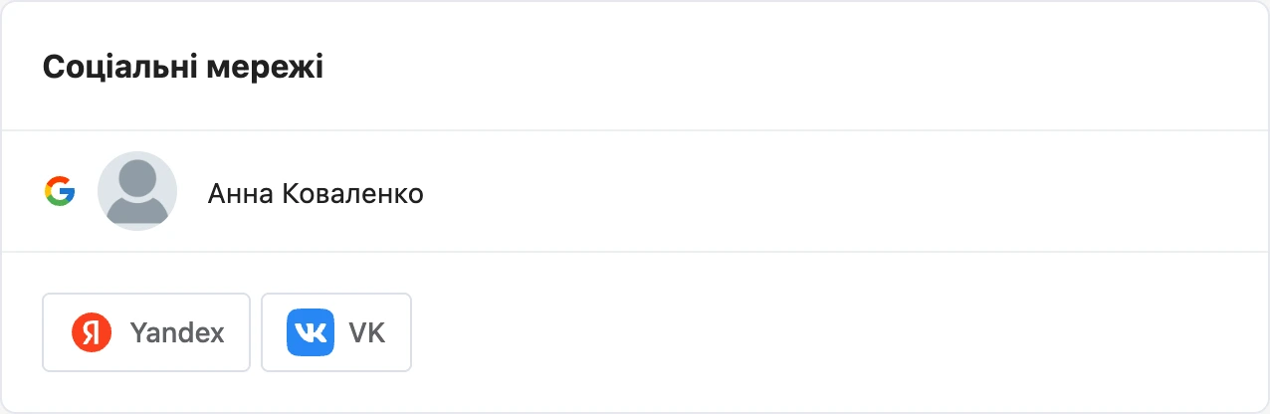Click the Yandex text label
This screenshot has width=1270, height=414.
click(177, 332)
